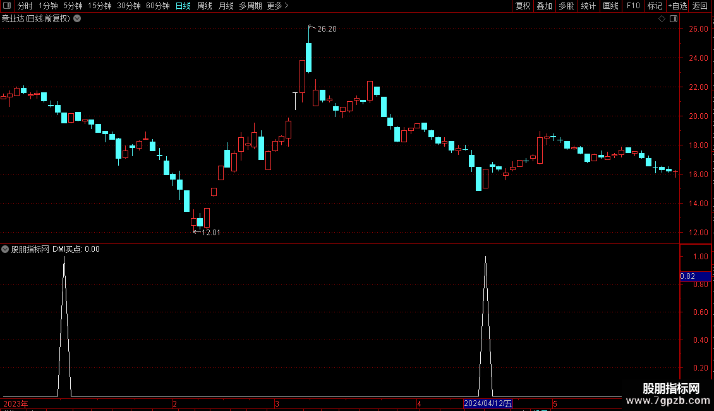Open F10 company information
The image size is (714, 411).
(x=633, y=6)
